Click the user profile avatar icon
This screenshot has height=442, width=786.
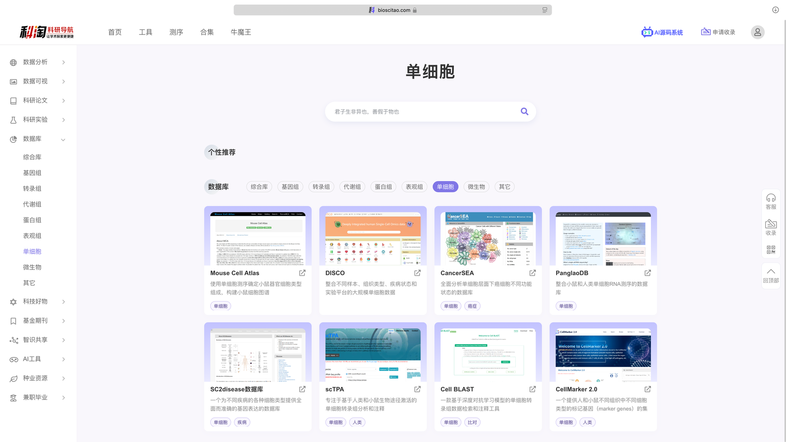point(757,32)
